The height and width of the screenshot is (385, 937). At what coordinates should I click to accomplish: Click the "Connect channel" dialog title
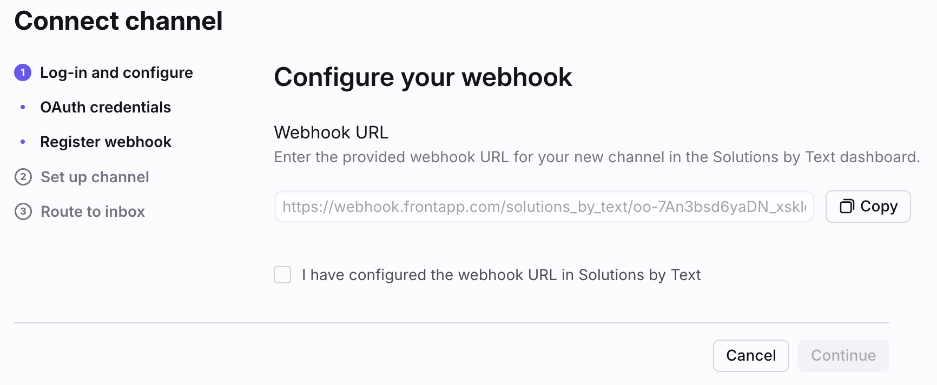pyautogui.click(x=118, y=21)
